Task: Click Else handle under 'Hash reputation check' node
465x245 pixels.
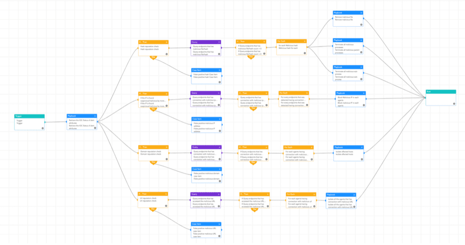Action: [153, 57]
